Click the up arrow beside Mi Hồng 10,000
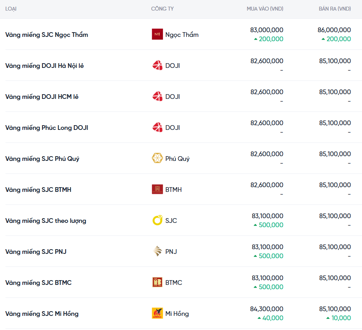This screenshot has height=330, width=362. [328, 318]
